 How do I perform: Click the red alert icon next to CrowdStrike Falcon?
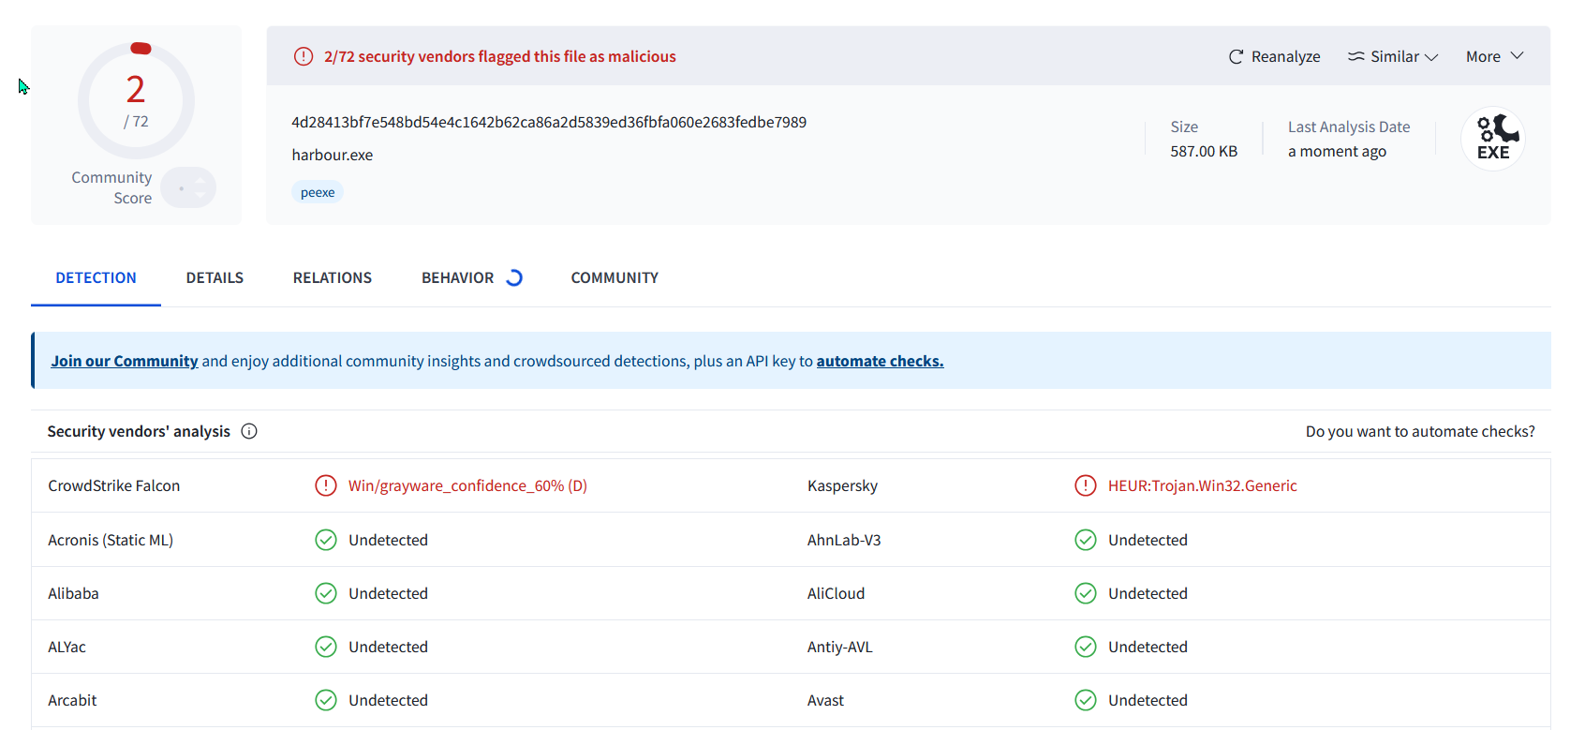(326, 485)
